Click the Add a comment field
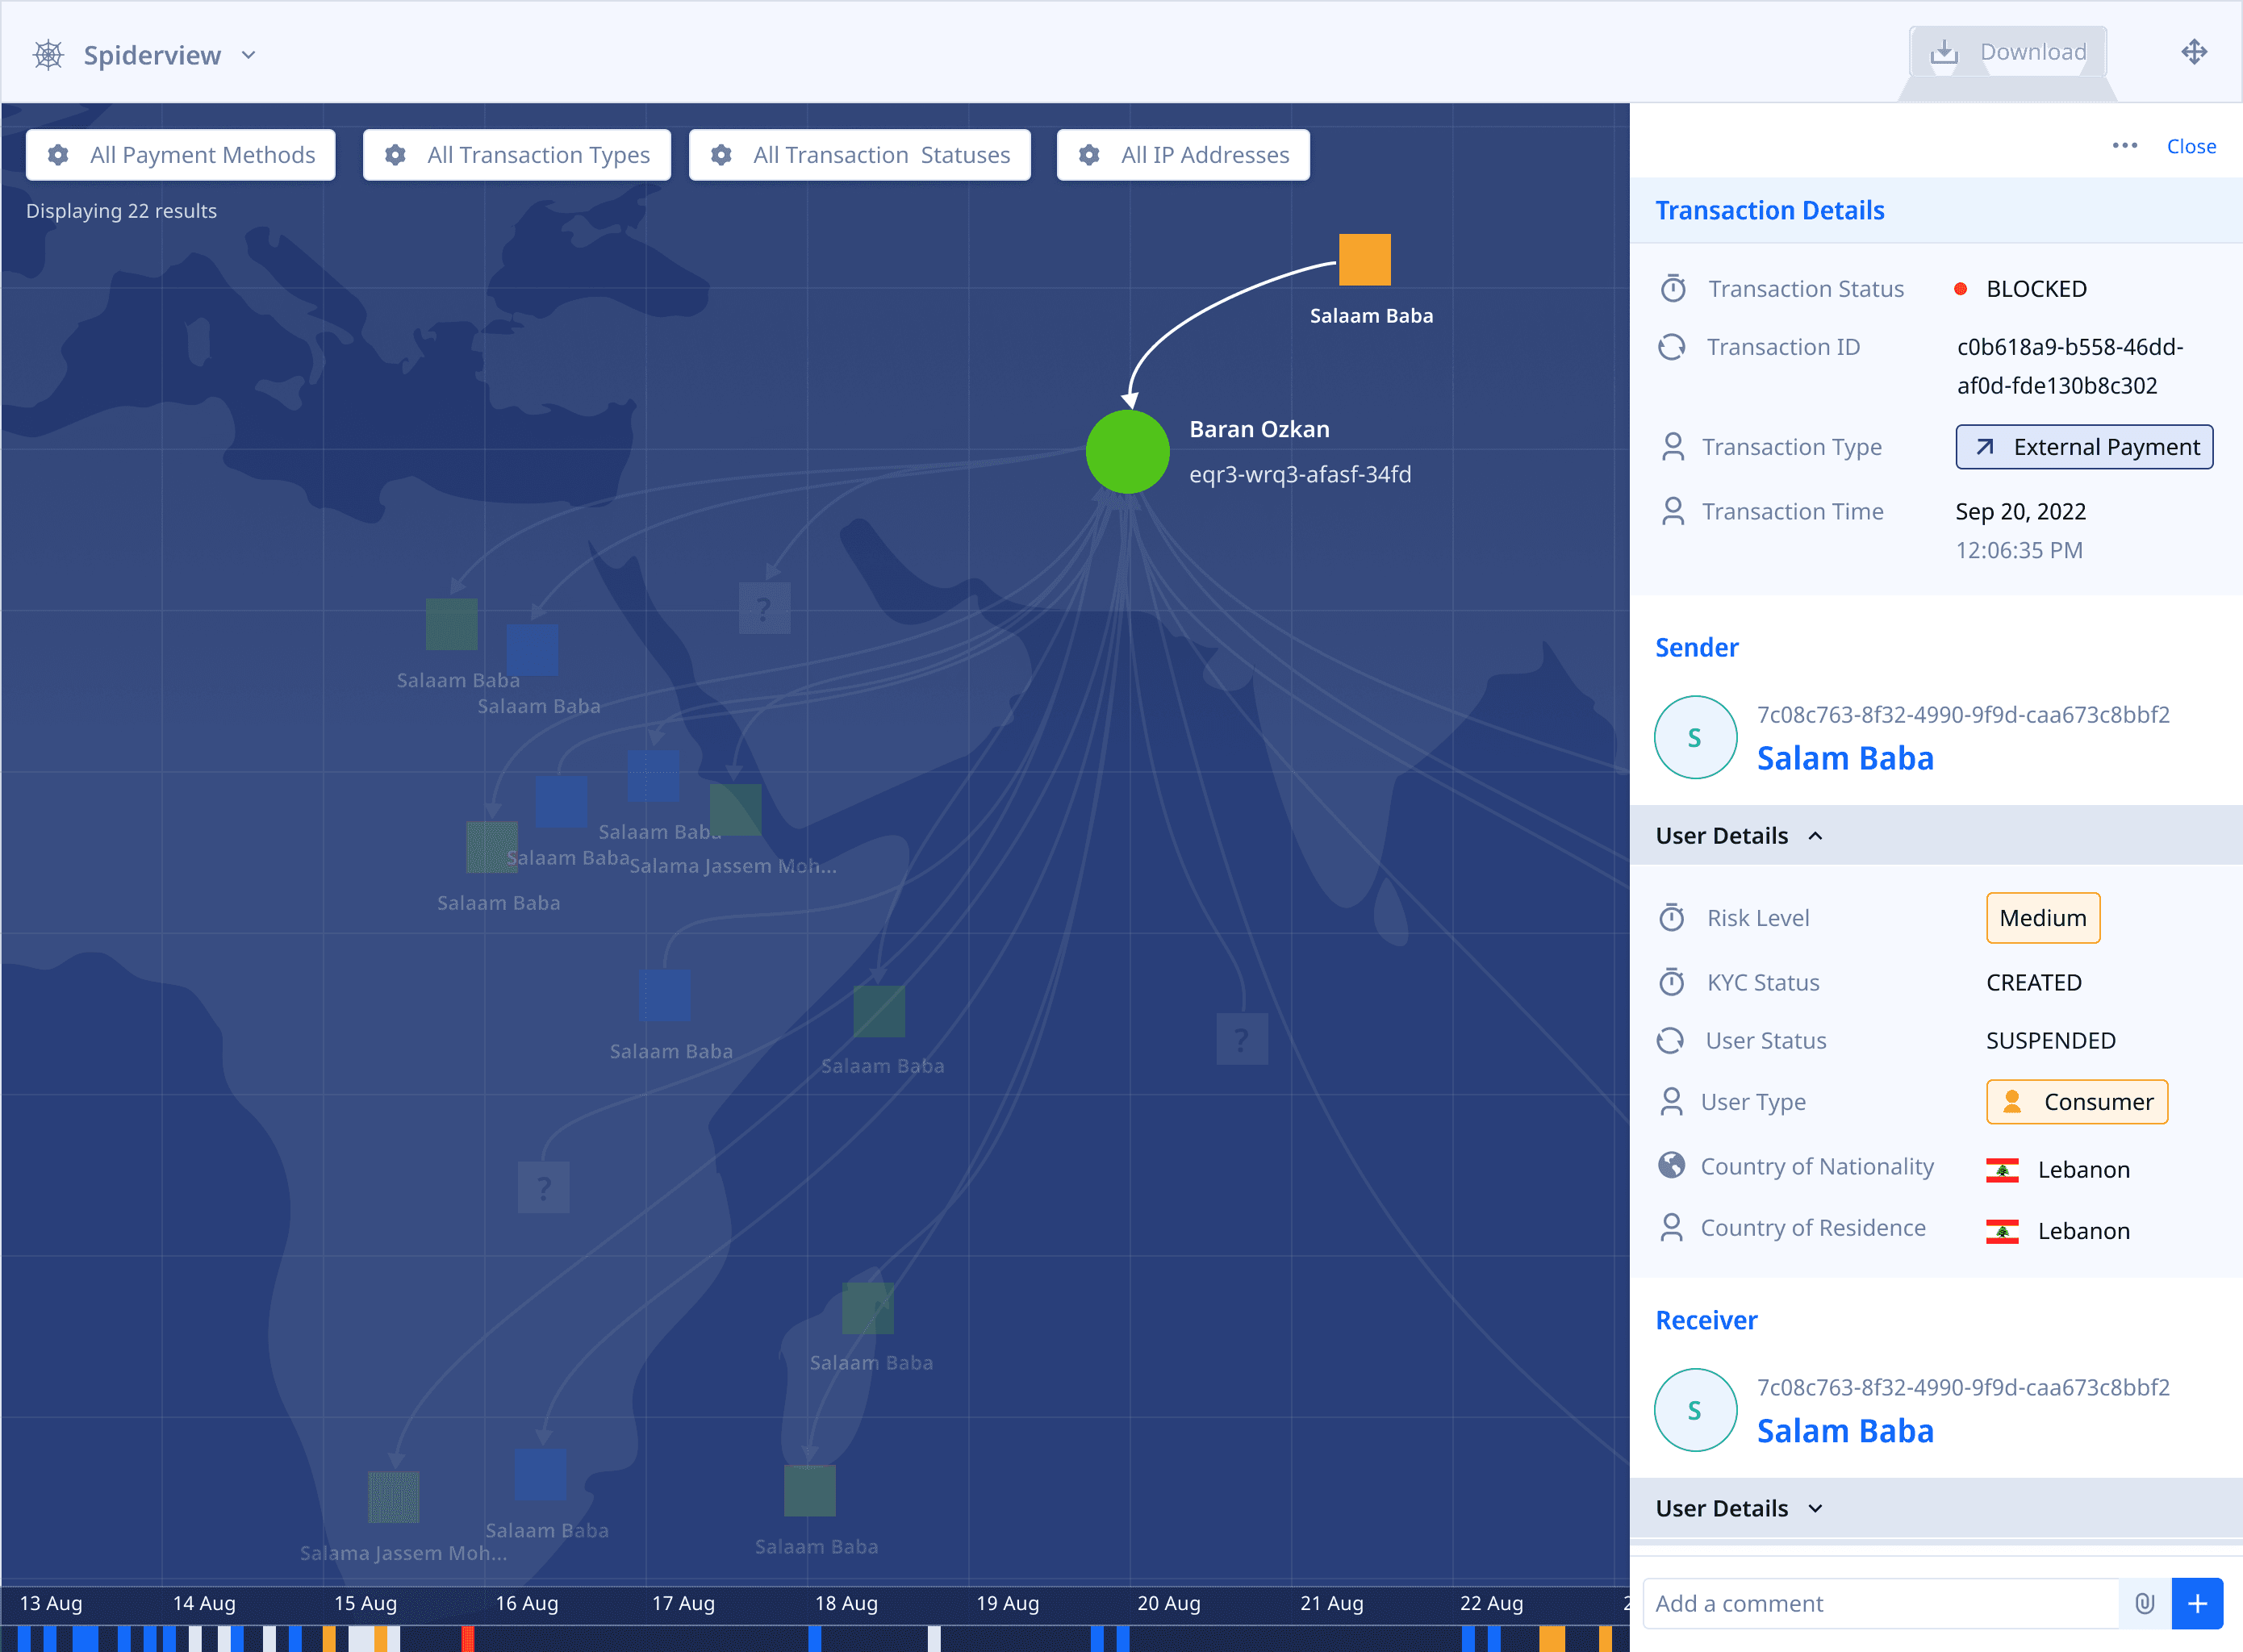Viewport: 2243px width, 1652px height. 1880,1603
